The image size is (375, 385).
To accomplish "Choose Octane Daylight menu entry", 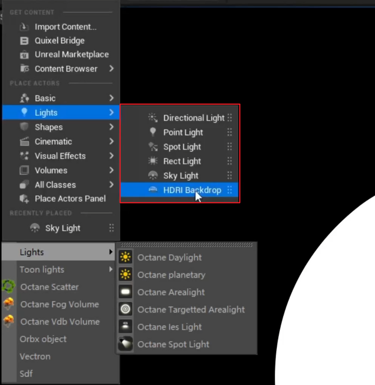I will (187, 257).
